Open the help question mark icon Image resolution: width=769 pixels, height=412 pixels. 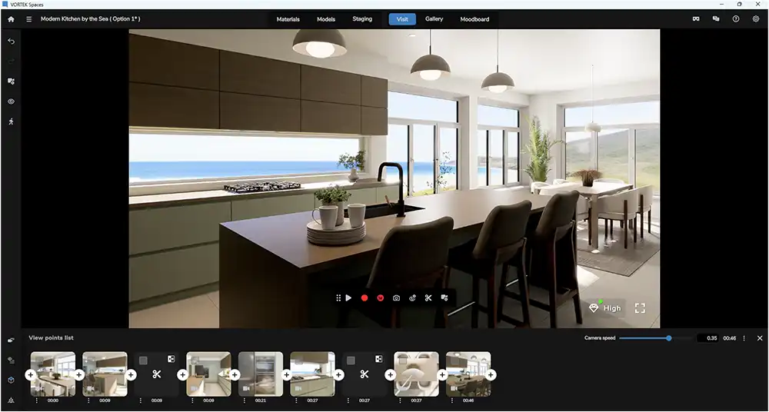[x=736, y=19]
